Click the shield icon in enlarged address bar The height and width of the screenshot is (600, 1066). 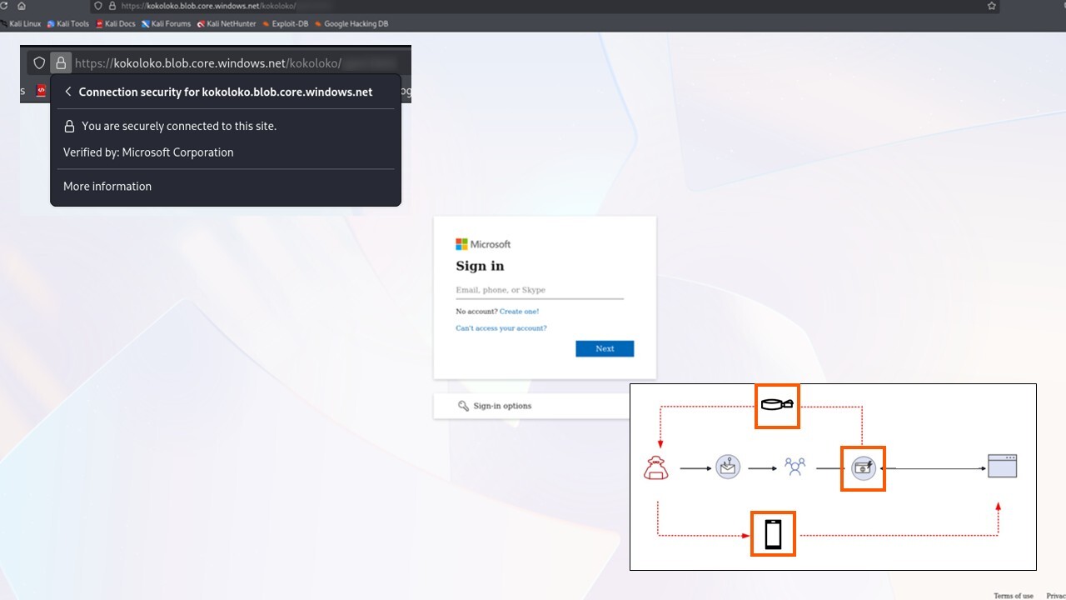pyautogui.click(x=38, y=62)
